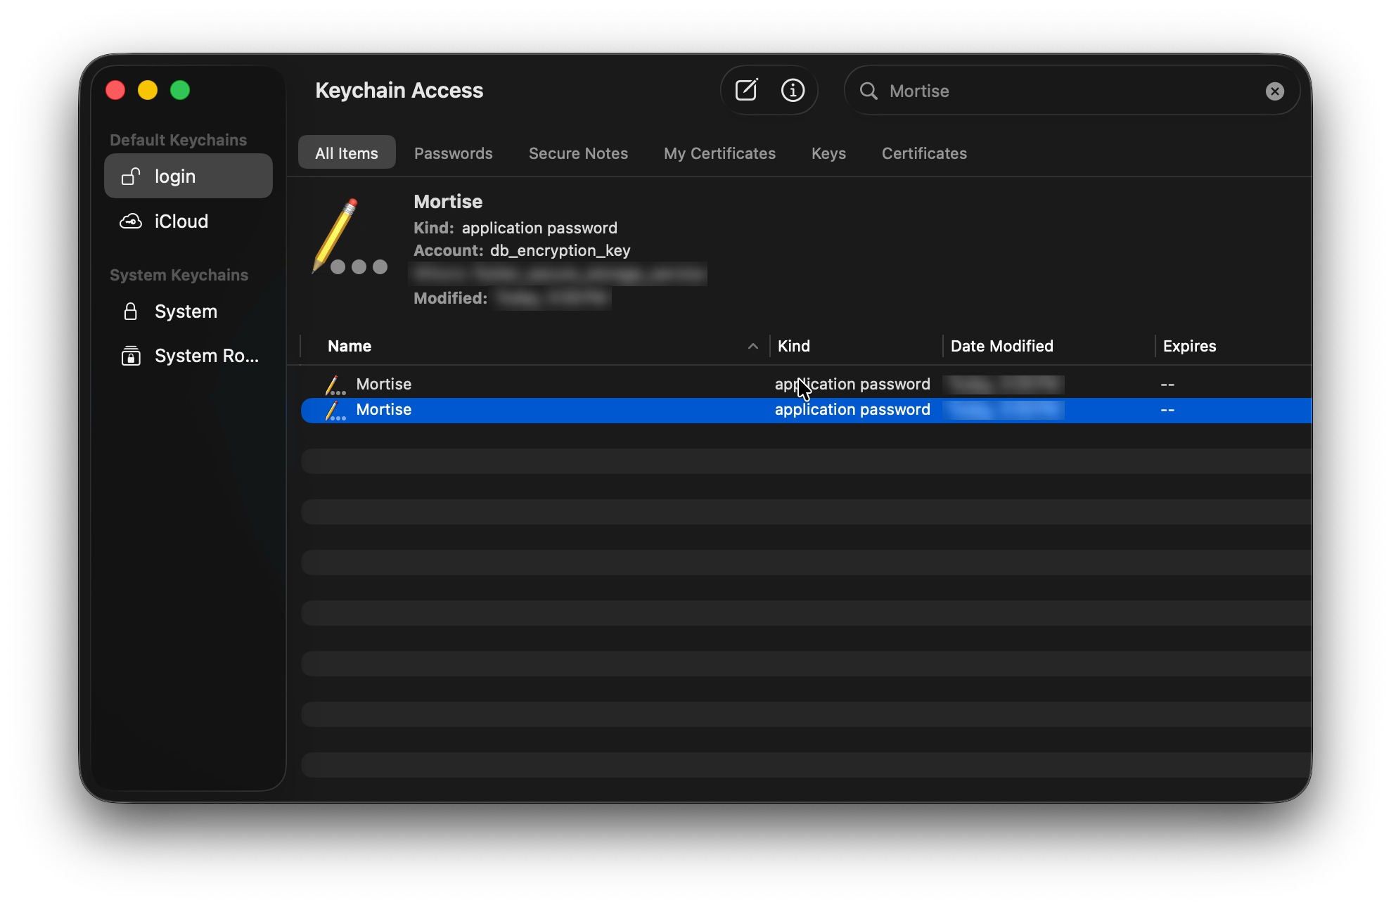Select the System keychain
The height and width of the screenshot is (907, 1391).
click(188, 311)
